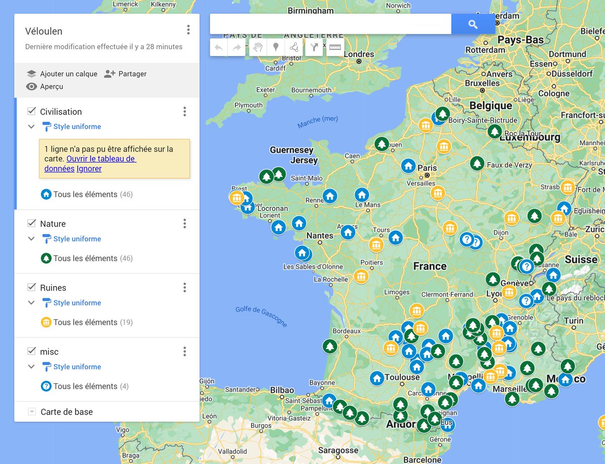
Task: Click green tree marker near Bordeaux
Action: 330,346
